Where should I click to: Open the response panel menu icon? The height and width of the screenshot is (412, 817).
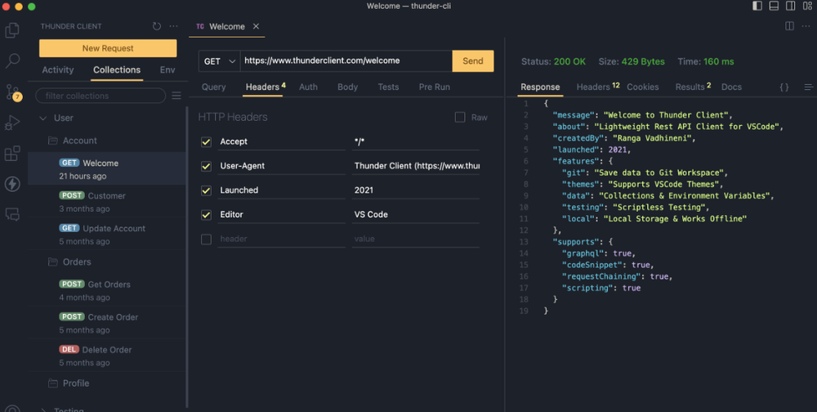click(x=809, y=87)
